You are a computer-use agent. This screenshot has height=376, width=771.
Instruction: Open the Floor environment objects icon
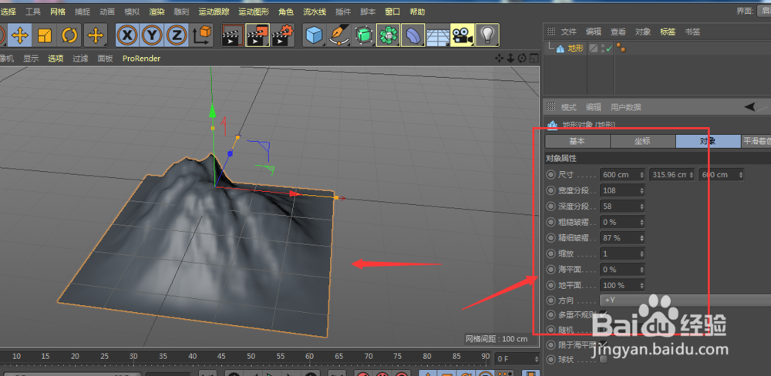[x=438, y=35]
